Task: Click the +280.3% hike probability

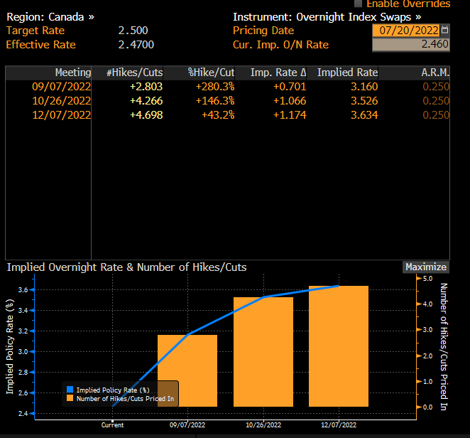Action: (215, 87)
